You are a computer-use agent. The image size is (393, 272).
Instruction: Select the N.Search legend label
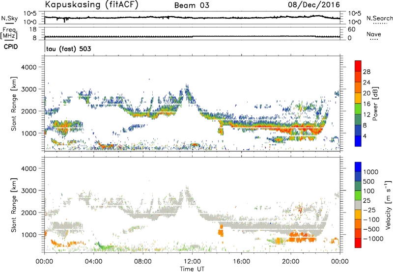click(x=380, y=18)
